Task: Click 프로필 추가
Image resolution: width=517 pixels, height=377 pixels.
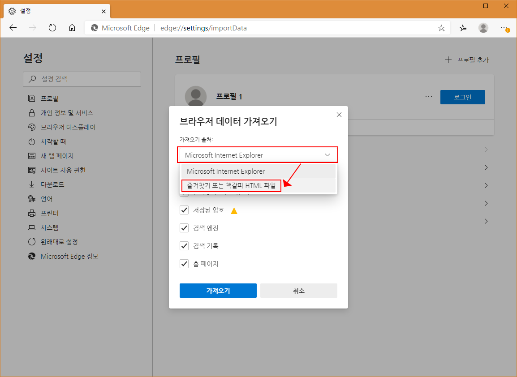Action: click(466, 60)
